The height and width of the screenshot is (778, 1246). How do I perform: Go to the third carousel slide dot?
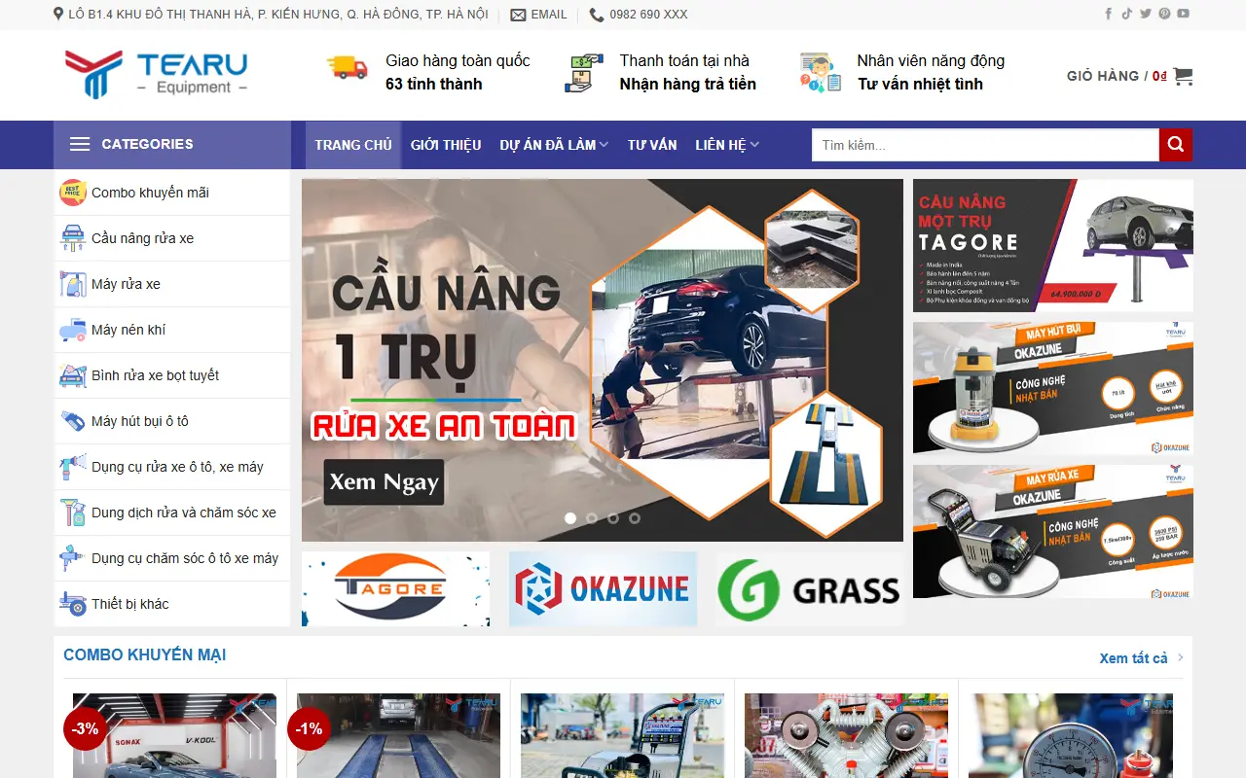[x=613, y=518]
